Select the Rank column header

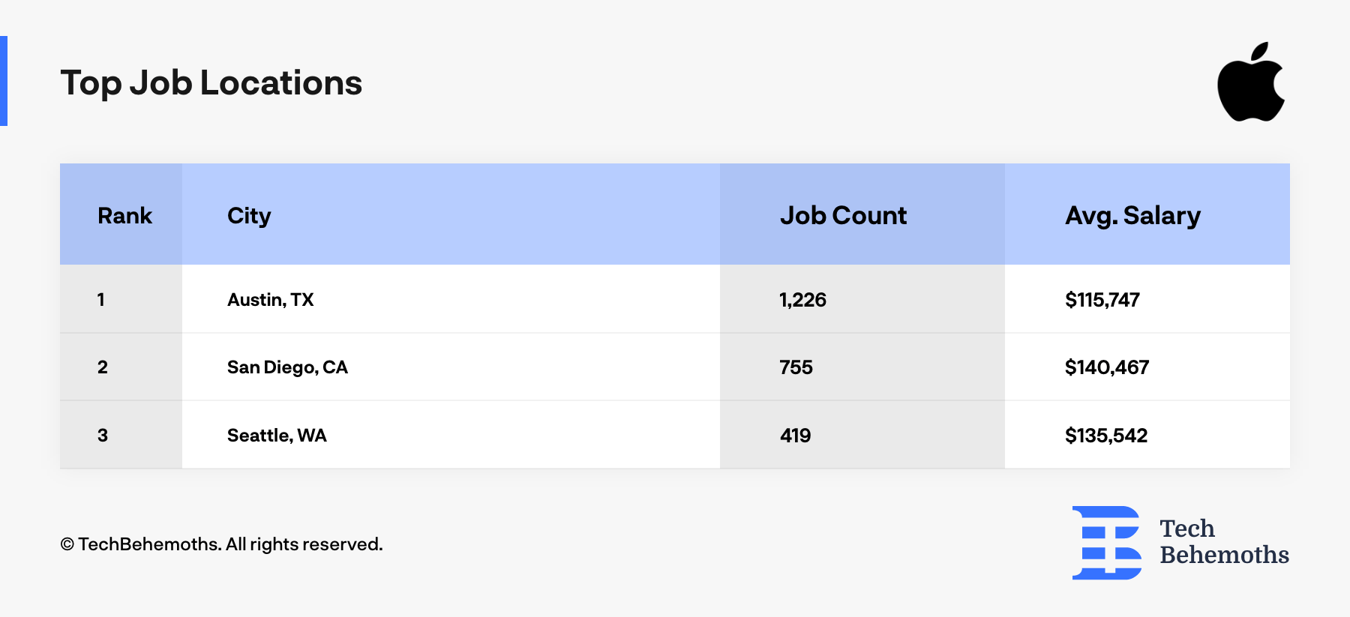click(124, 216)
